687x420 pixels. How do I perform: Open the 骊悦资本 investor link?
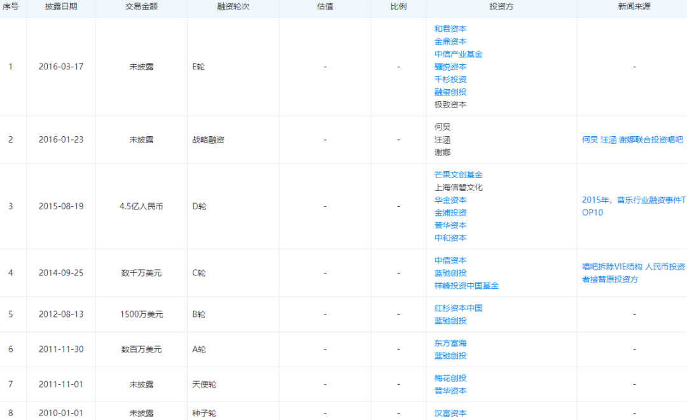pyautogui.click(x=450, y=67)
